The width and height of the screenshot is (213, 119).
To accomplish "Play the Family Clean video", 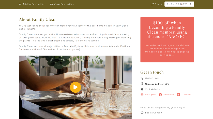I will point(75,87).
